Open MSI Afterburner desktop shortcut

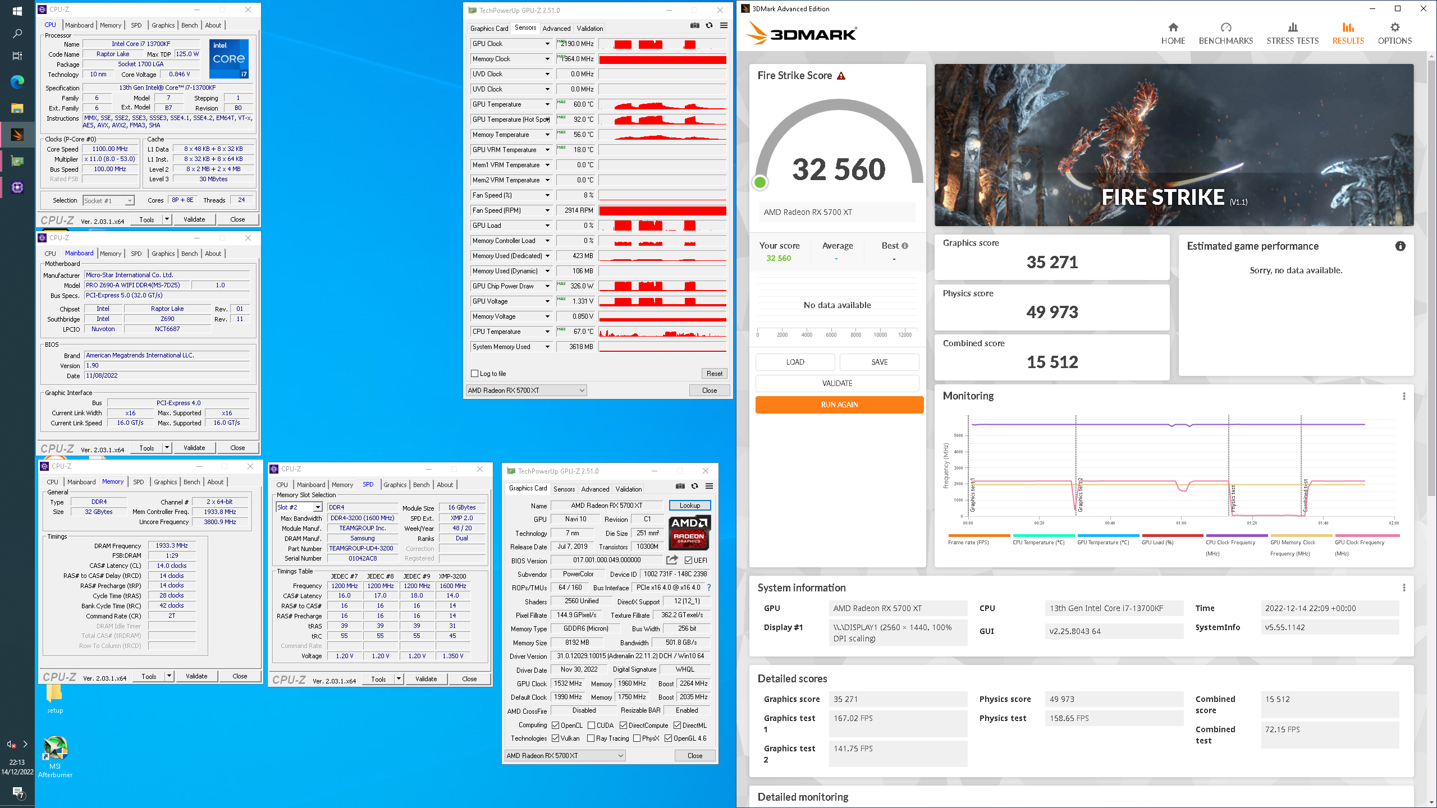click(x=55, y=756)
